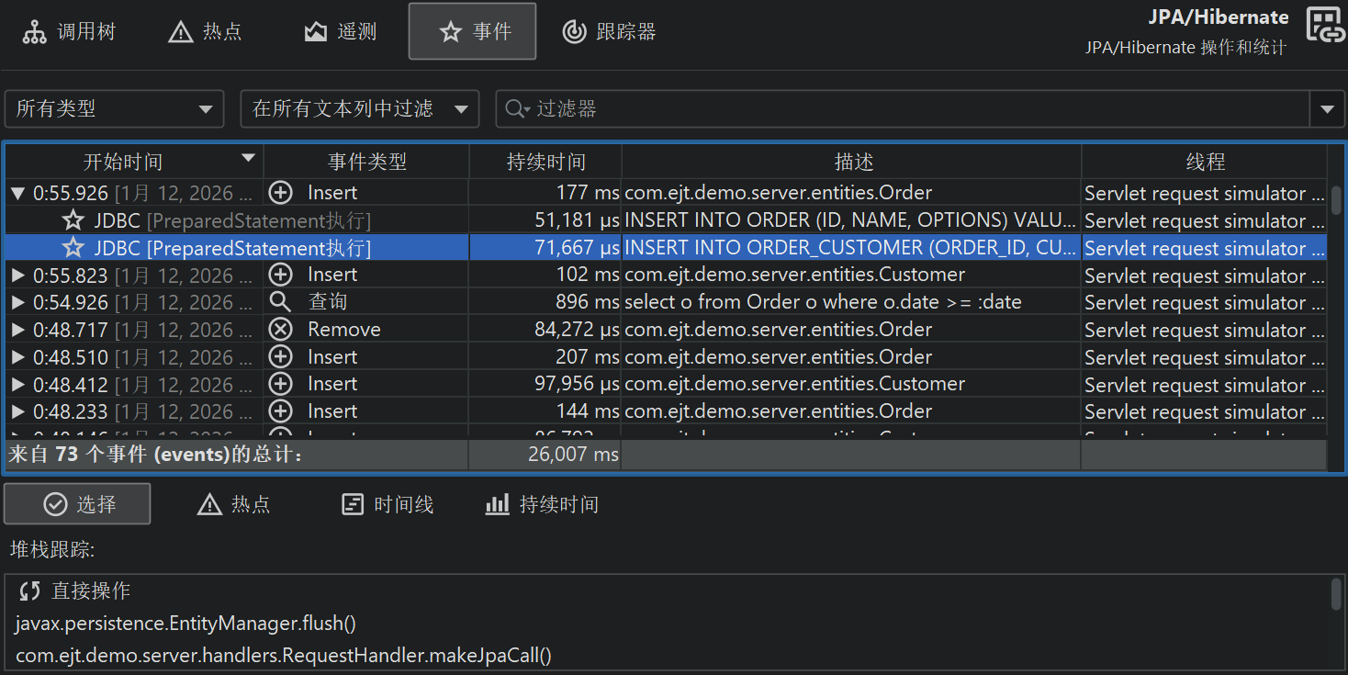This screenshot has height=675, width=1348.
Task: Switch to top Hot Spots (热点) tab
Action: (x=206, y=32)
